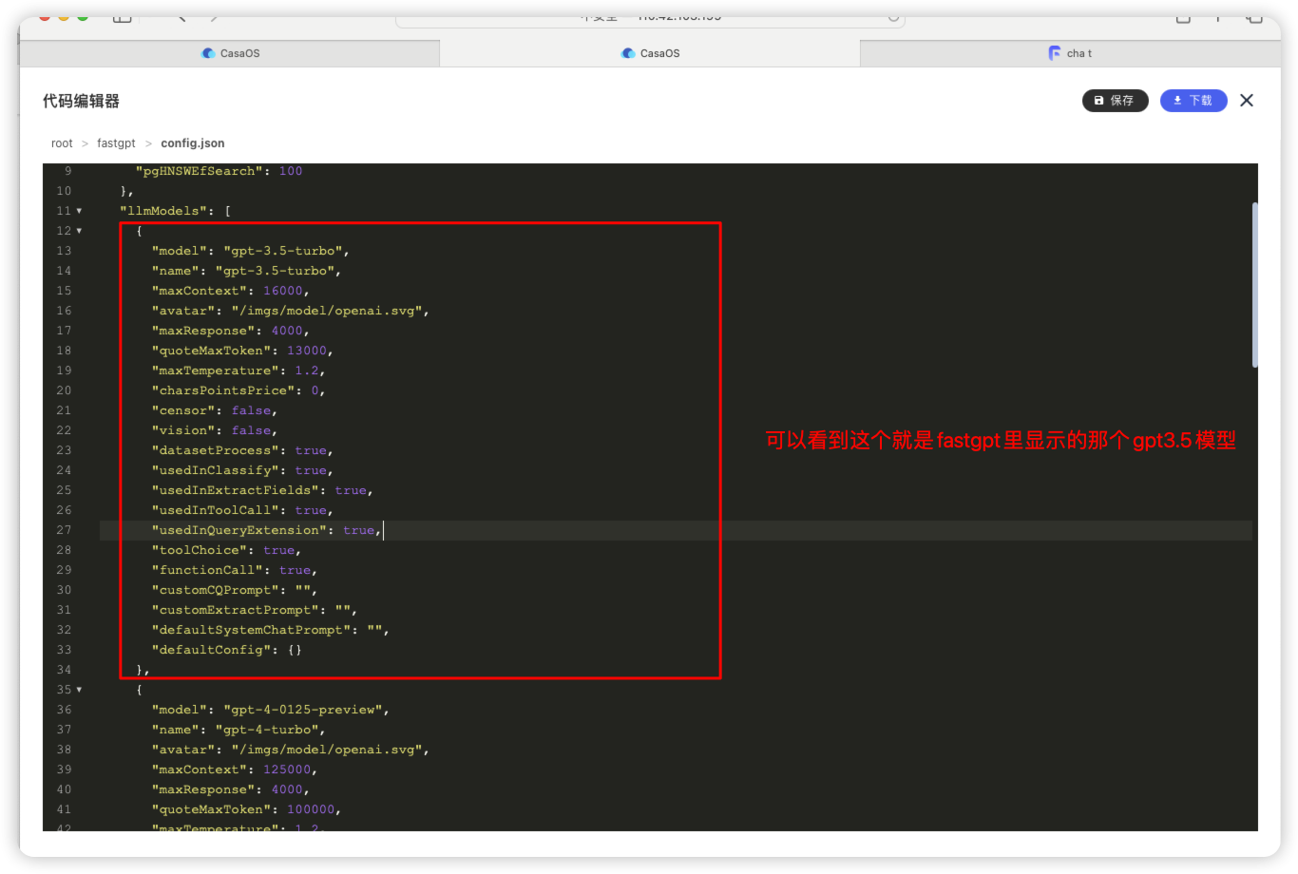
Task: Switch to the middle CasaOS tab
Action: click(x=649, y=53)
